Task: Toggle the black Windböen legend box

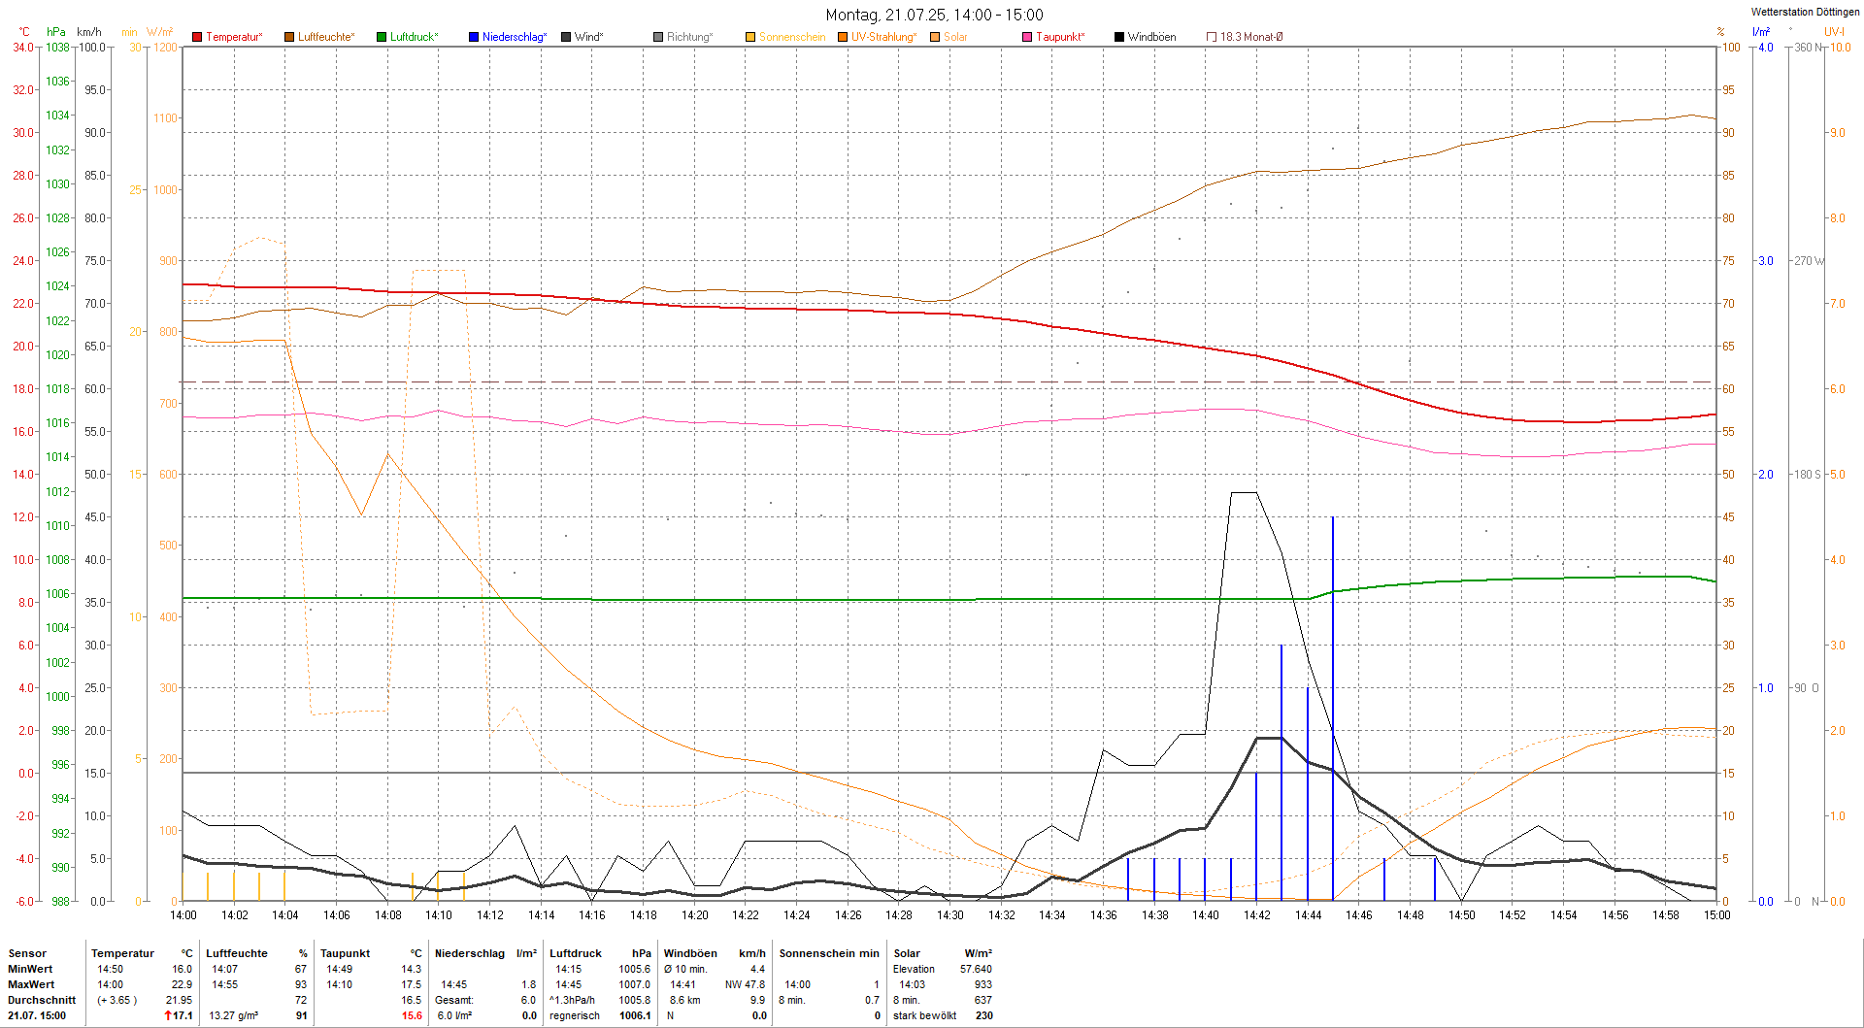Action: click(x=1119, y=37)
